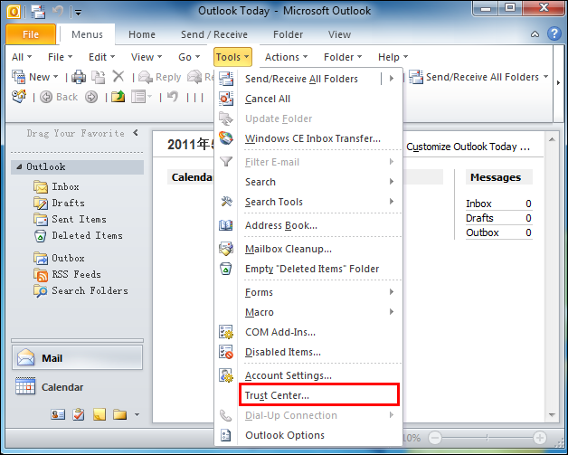The width and height of the screenshot is (568, 455).
Task: Select Empty "Deleted Items" Folder
Action: point(308,269)
